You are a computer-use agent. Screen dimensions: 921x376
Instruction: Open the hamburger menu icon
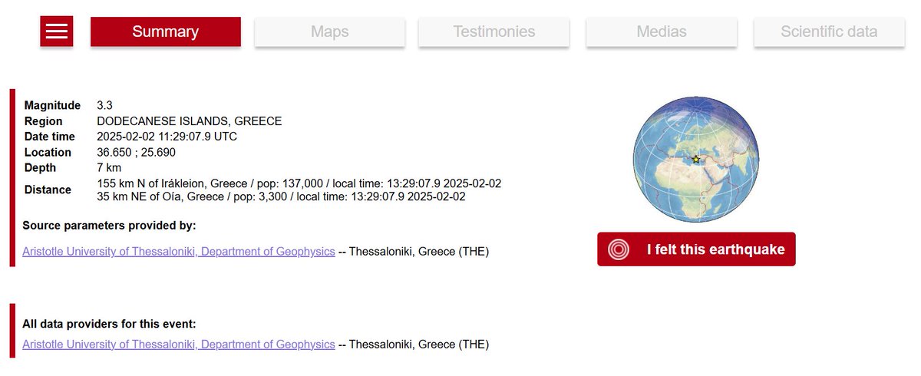coord(57,31)
